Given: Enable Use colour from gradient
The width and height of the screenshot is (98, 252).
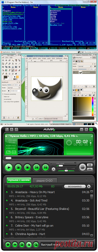Looking at the screenshot, I should click(3, 102).
